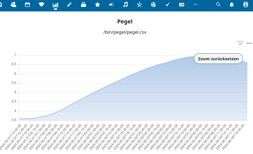Open the heart-shaped Health app icon
This screenshot has height=154, width=253.
point(41,4)
